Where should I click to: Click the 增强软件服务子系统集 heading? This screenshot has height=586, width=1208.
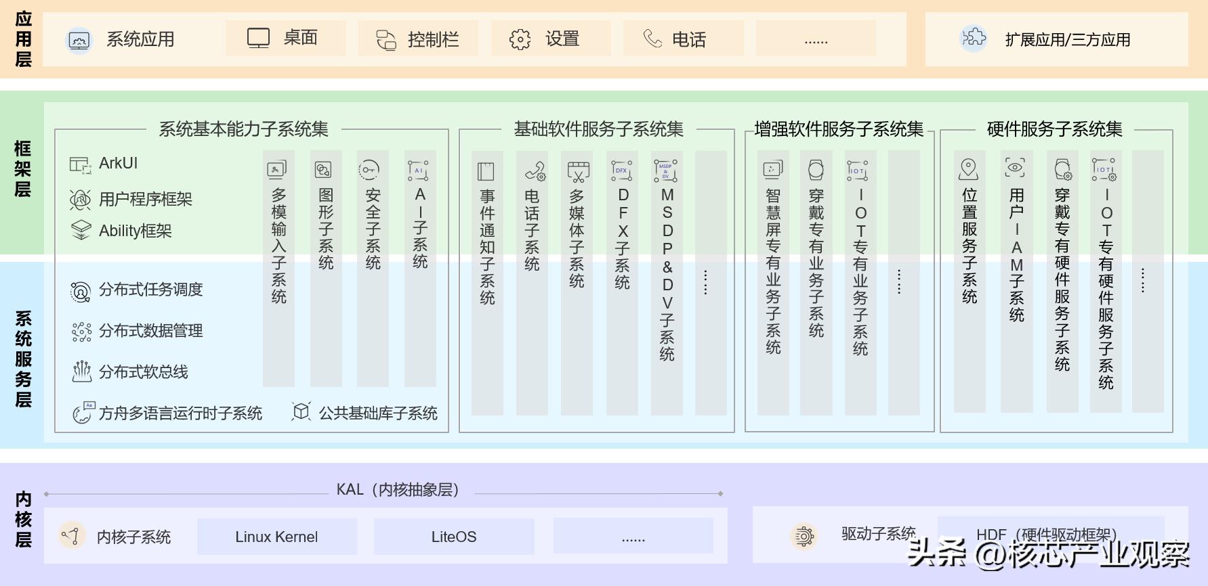pyautogui.click(x=839, y=129)
